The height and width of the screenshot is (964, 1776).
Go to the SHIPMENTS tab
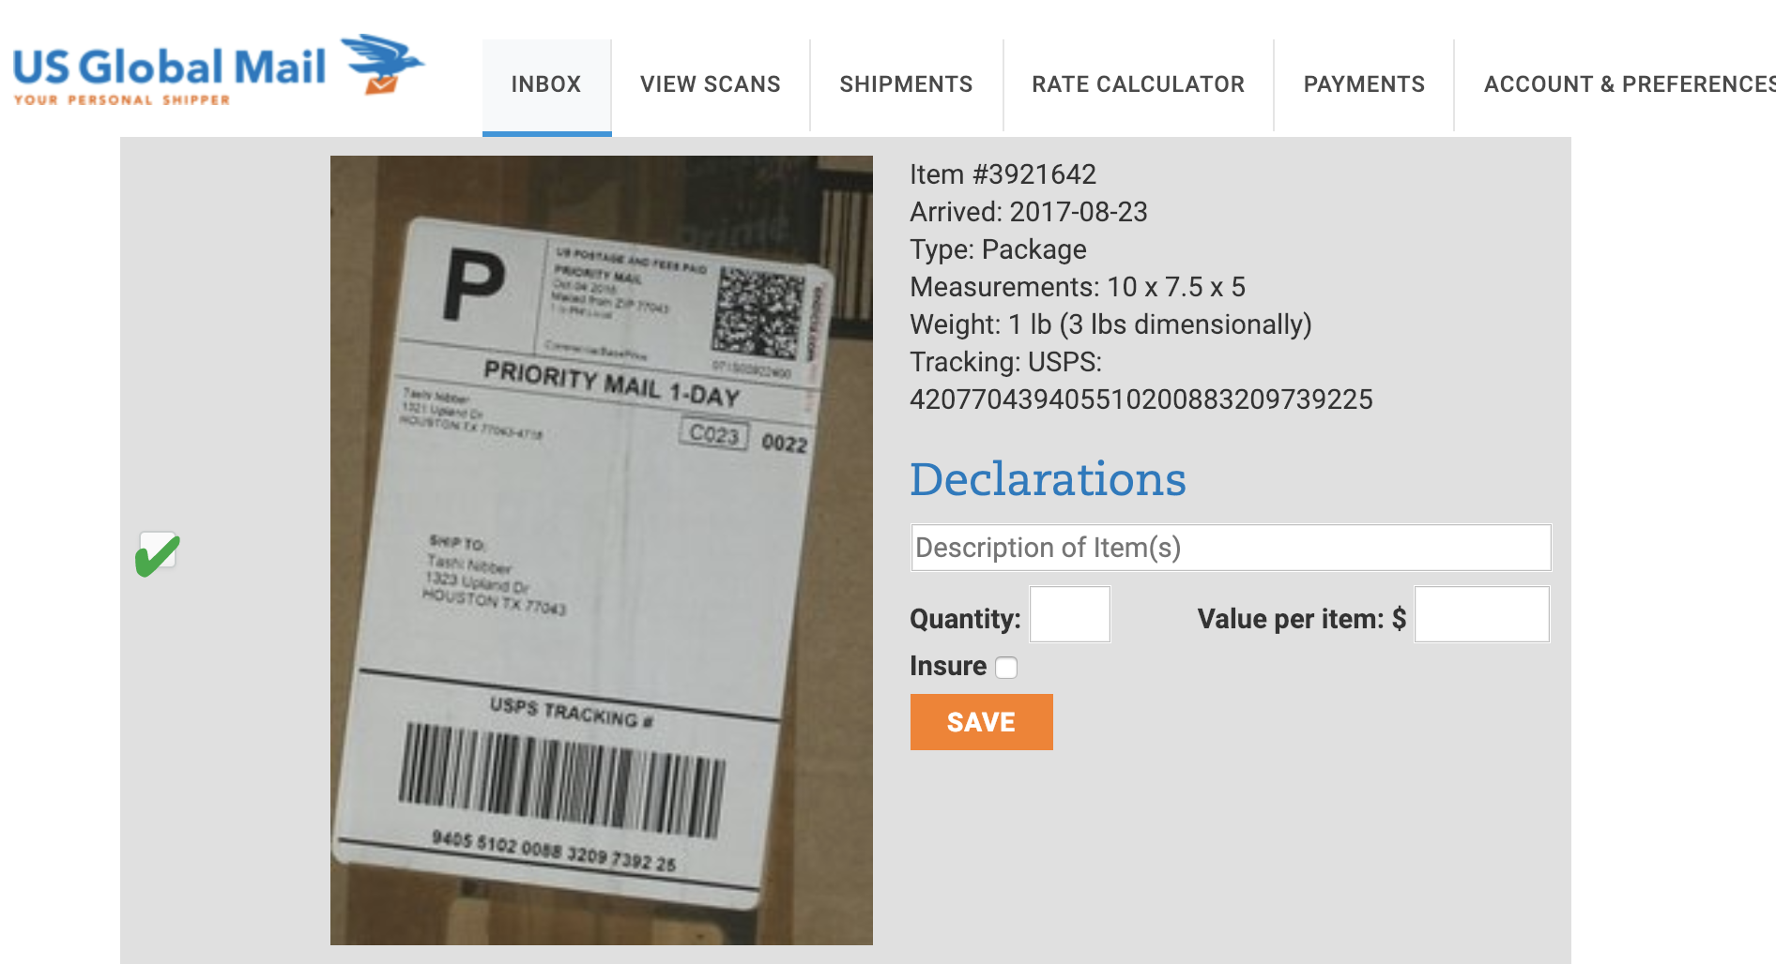[906, 84]
